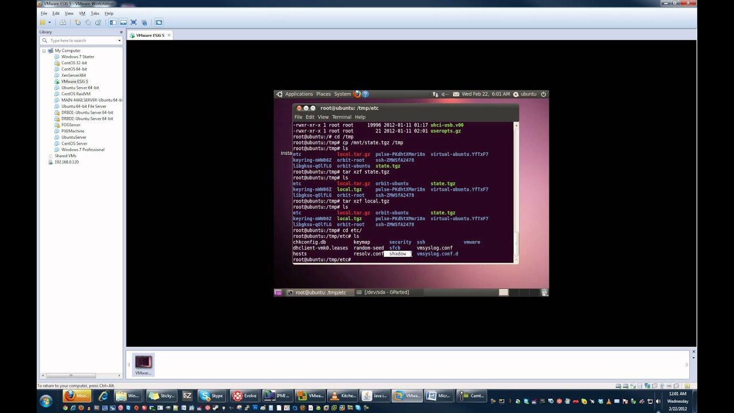Open Ubuntu Applications menu in guest

tap(299, 94)
